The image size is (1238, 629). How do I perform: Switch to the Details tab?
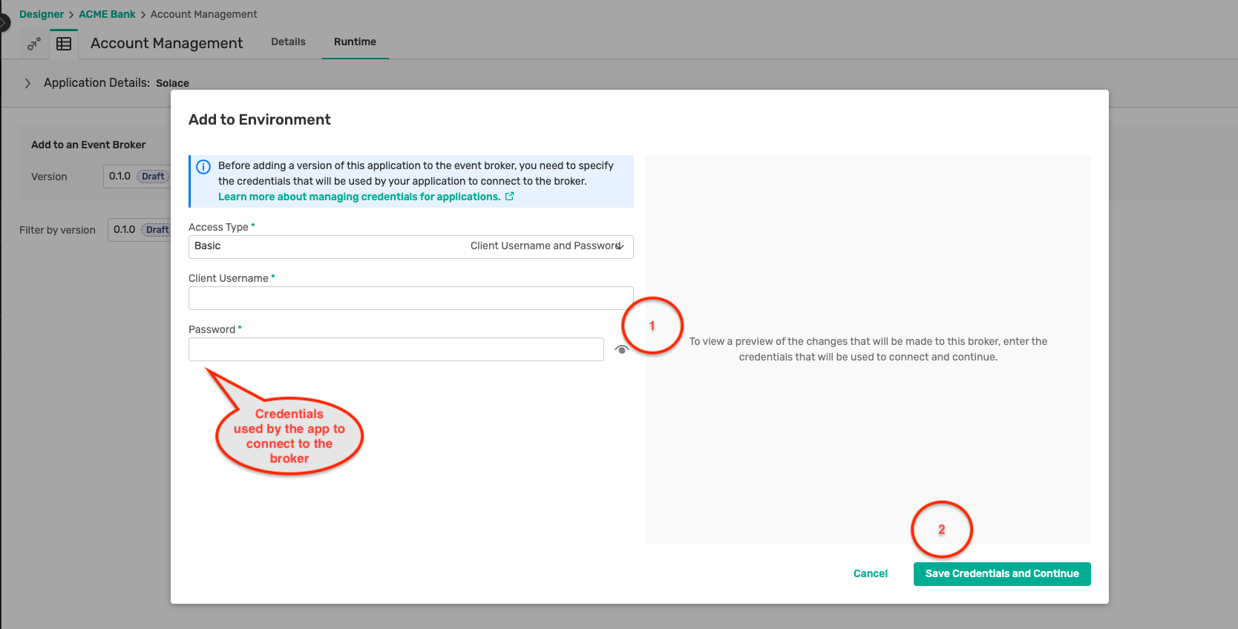[288, 42]
